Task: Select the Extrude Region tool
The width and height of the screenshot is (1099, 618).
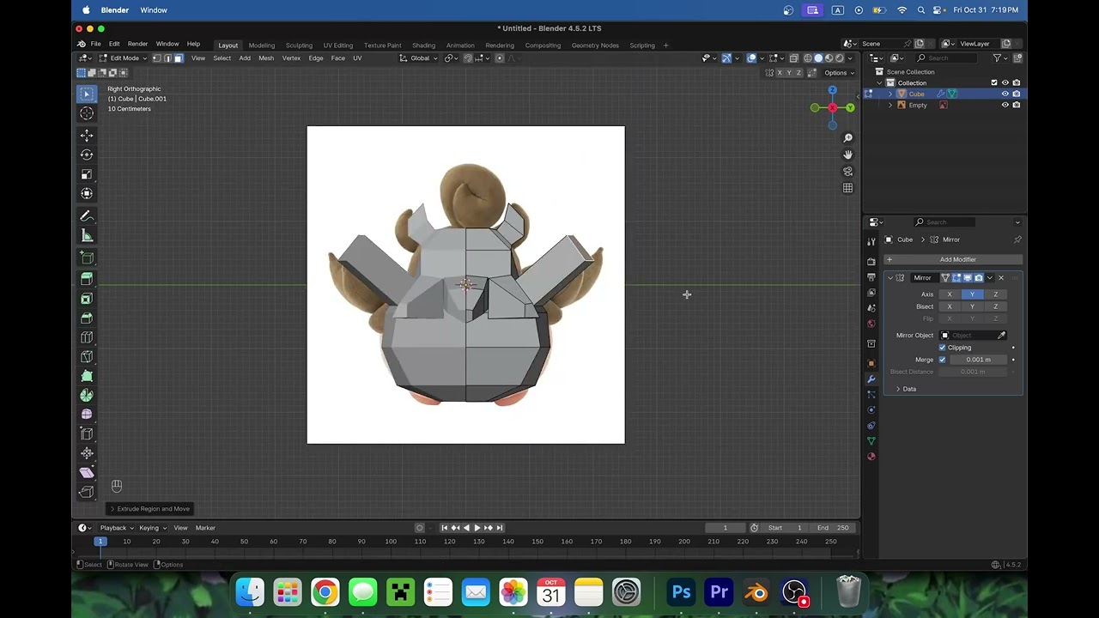Action: pos(87,279)
